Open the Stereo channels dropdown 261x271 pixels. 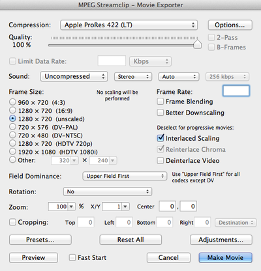133,77
